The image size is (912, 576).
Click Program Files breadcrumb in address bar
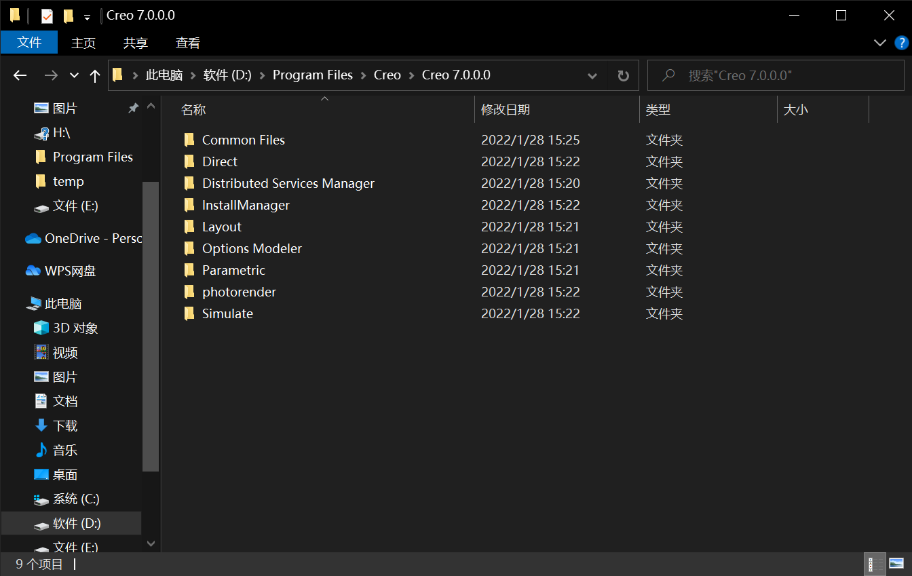[313, 75]
